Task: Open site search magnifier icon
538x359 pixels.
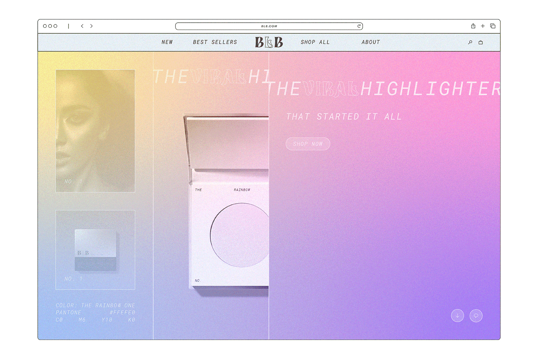Action: pos(470,42)
